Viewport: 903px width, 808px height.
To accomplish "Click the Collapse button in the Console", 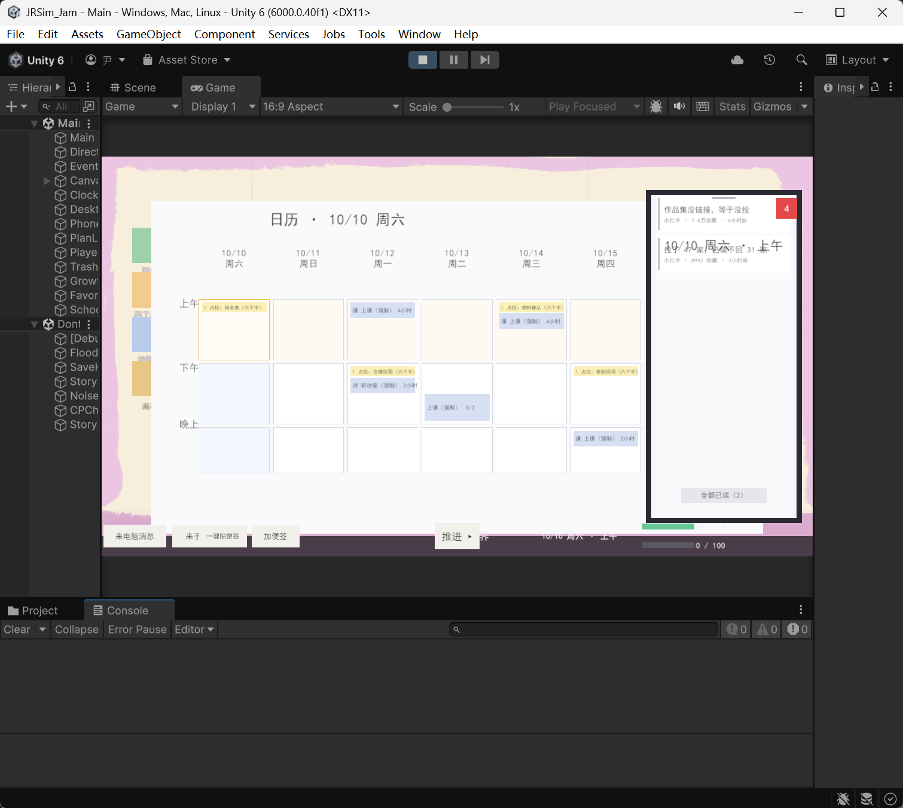I will tap(77, 629).
